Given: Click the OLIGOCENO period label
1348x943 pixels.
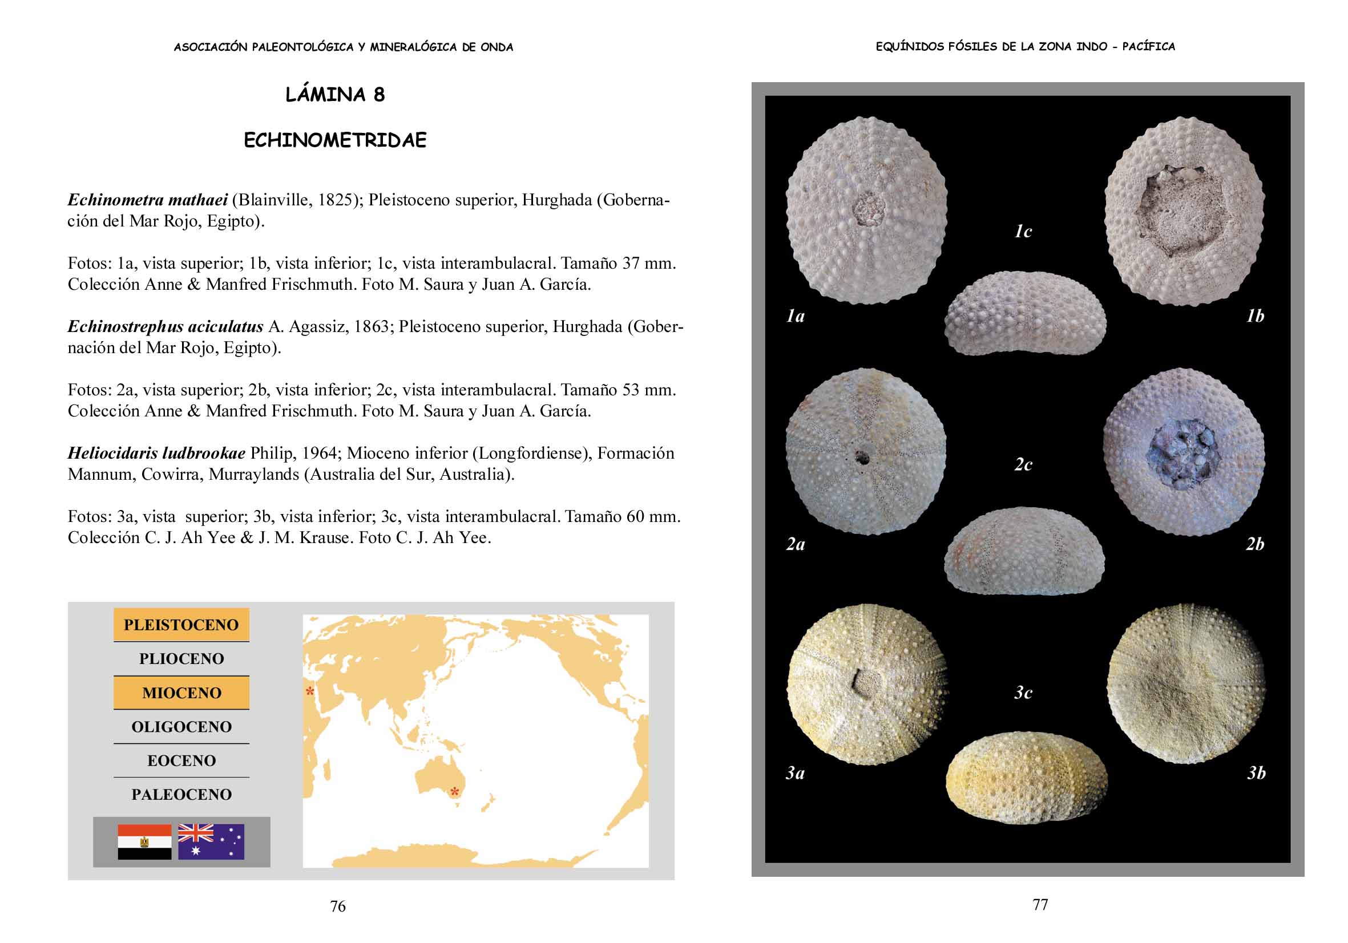Looking at the screenshot, I should (181, 726).
